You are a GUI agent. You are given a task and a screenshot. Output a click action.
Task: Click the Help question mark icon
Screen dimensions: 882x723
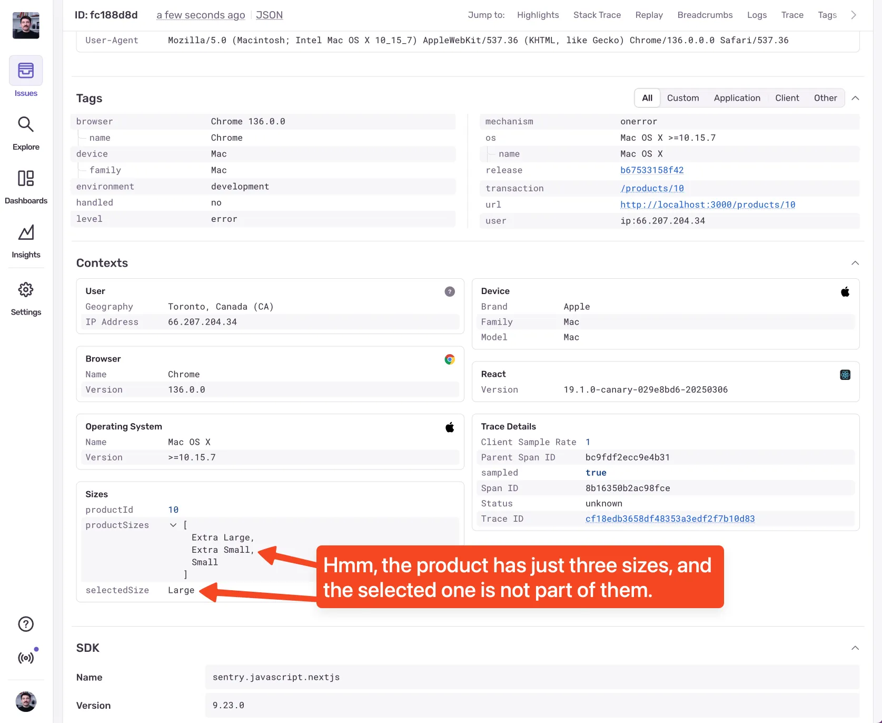coord(26,624)
